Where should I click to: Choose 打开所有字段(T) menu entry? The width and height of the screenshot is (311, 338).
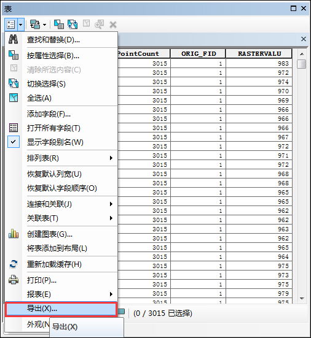[61, 128]
